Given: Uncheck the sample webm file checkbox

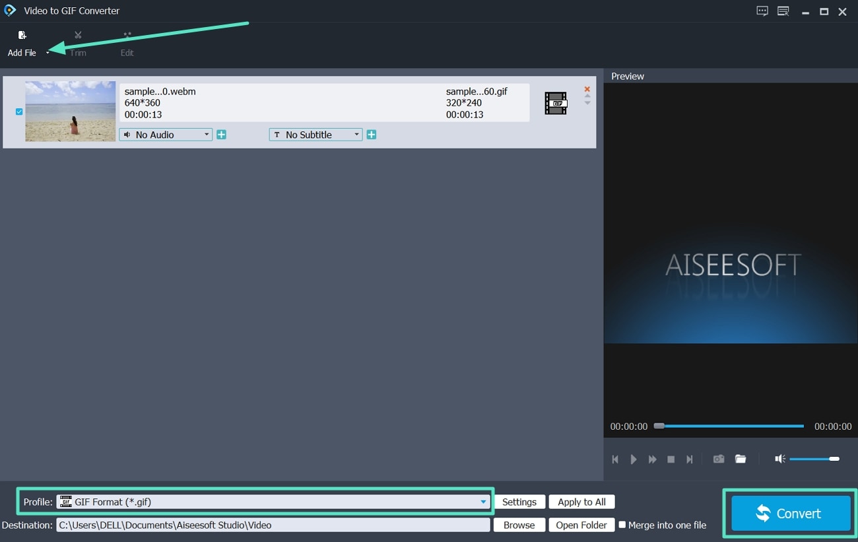Looking at the screenshot, I should click(x=19, y=112).
